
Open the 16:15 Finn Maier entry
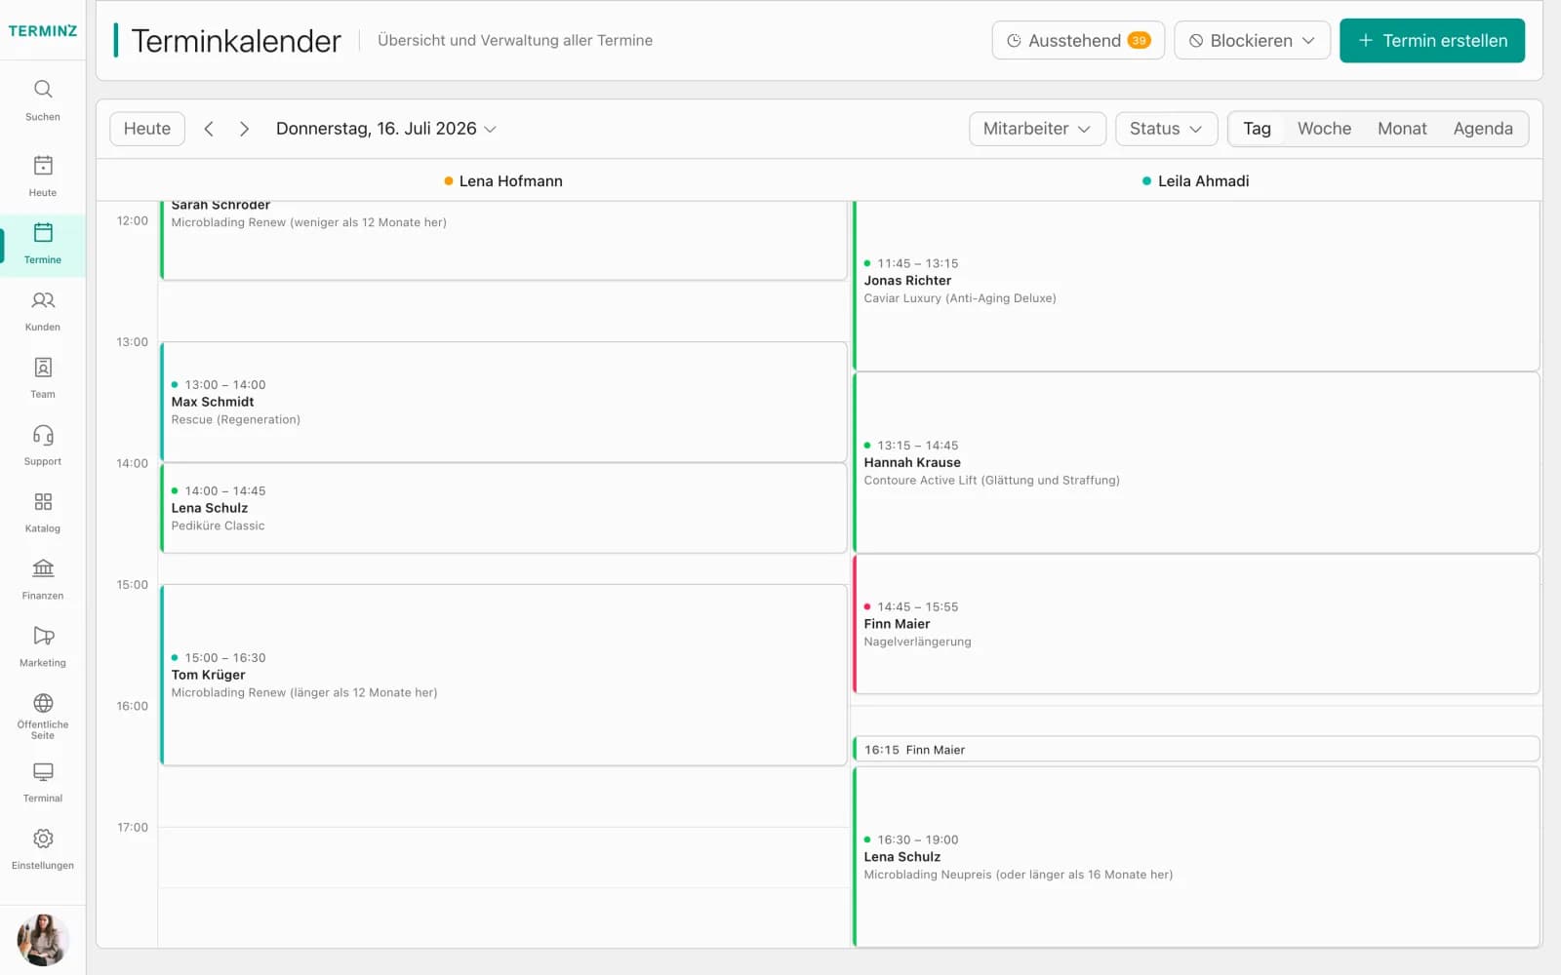tap(1196, 749)
